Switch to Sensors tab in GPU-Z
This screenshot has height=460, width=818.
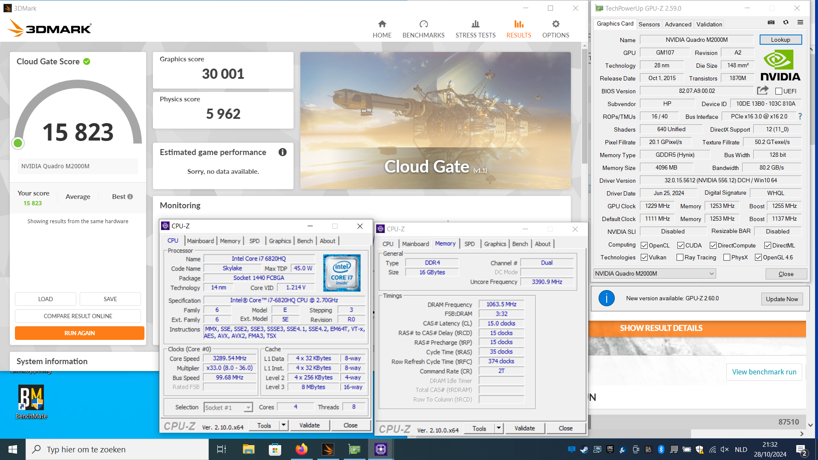649,24
